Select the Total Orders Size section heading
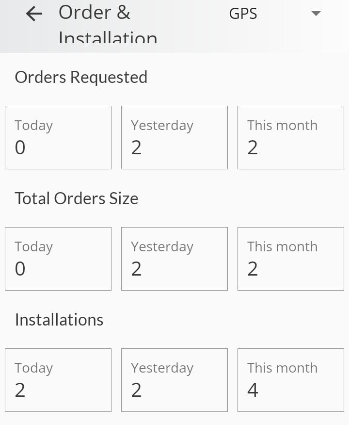This screenshot has width=349, height=425. click(77, 198)
